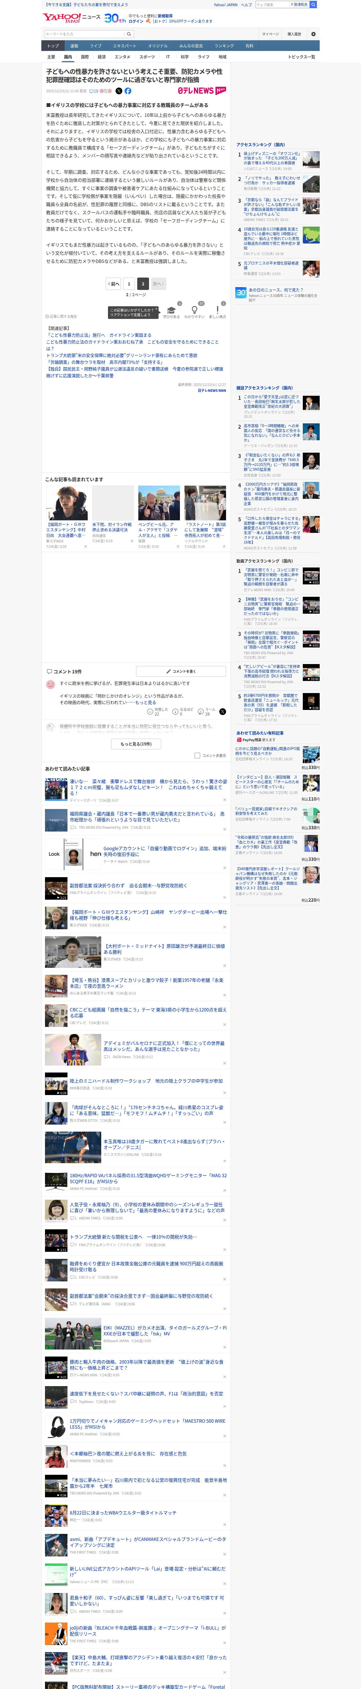This screenshot has width=361, height=1689.
Task: Select the 国際 category
Action: [x=85, y=57]
